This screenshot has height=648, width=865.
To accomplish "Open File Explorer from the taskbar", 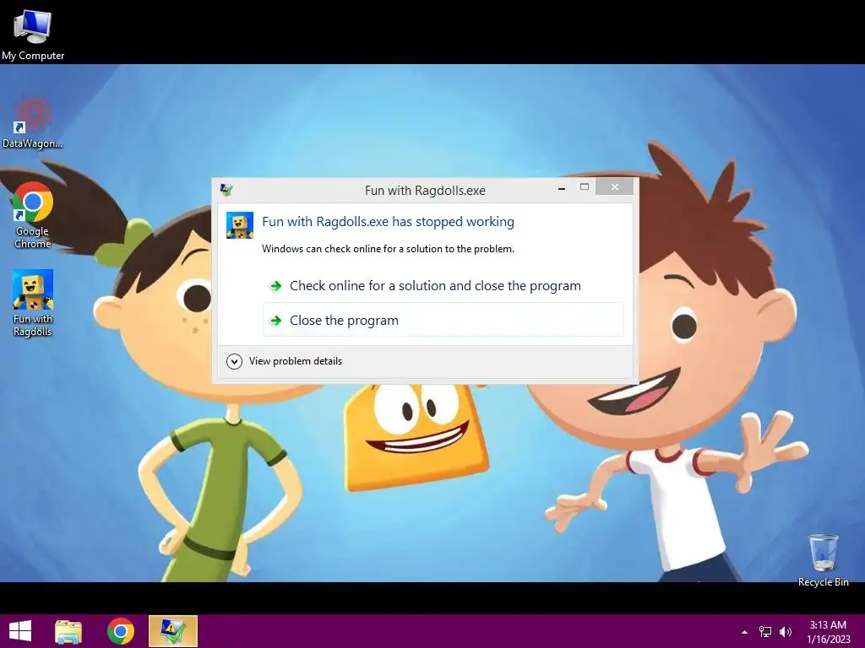I will pyautogui.click(x=68, y=631).
